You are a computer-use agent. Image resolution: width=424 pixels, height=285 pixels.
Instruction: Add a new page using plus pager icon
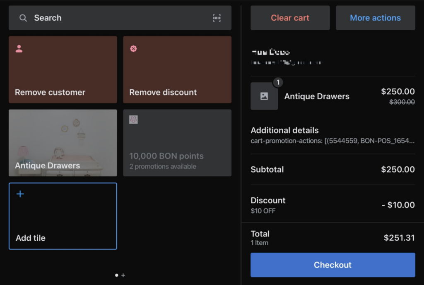pyautogui.click(x=123, y=275)
